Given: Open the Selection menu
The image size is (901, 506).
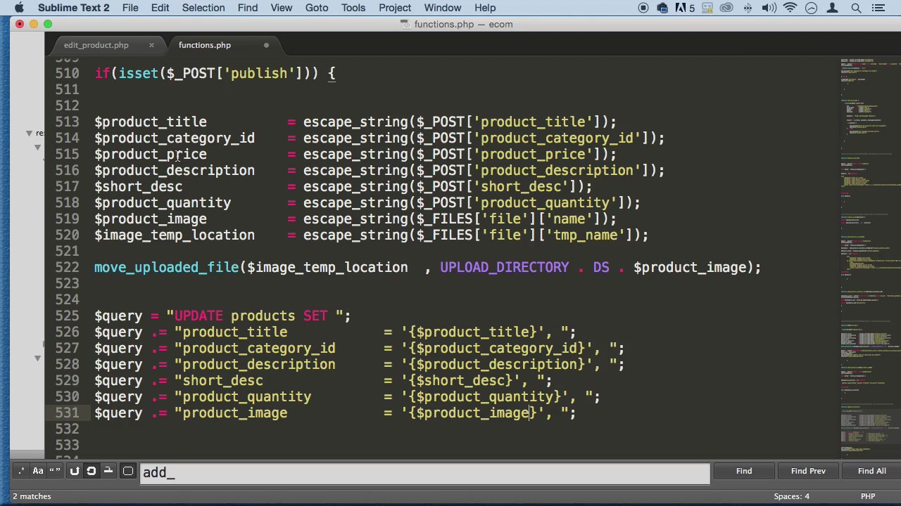Looking at the screenshot, I should [x=203, y=8].
